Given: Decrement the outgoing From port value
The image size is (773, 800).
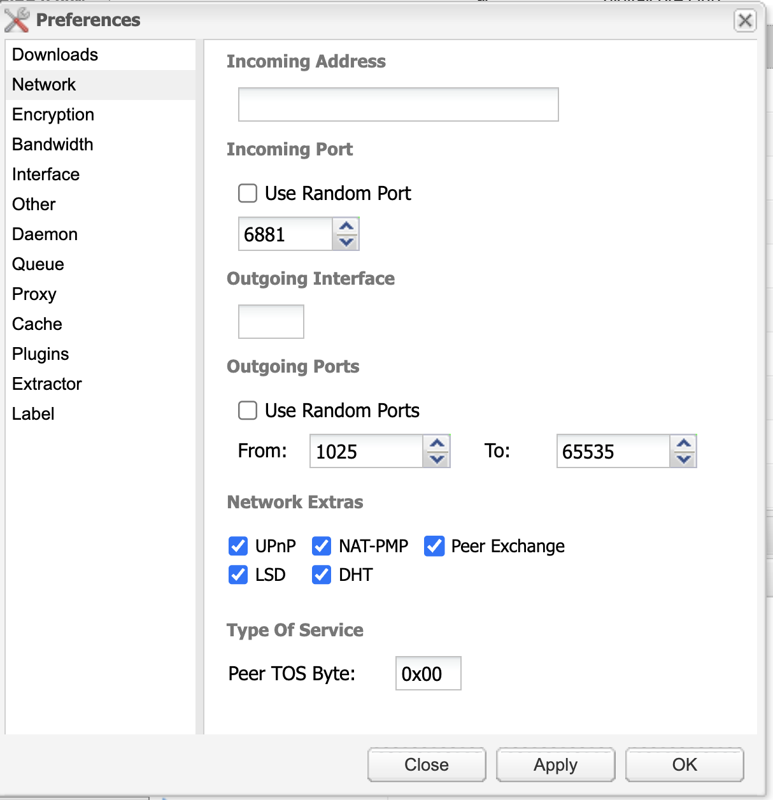Looking at the screenshot, I should pyautogui.click(x=437, y=459).
